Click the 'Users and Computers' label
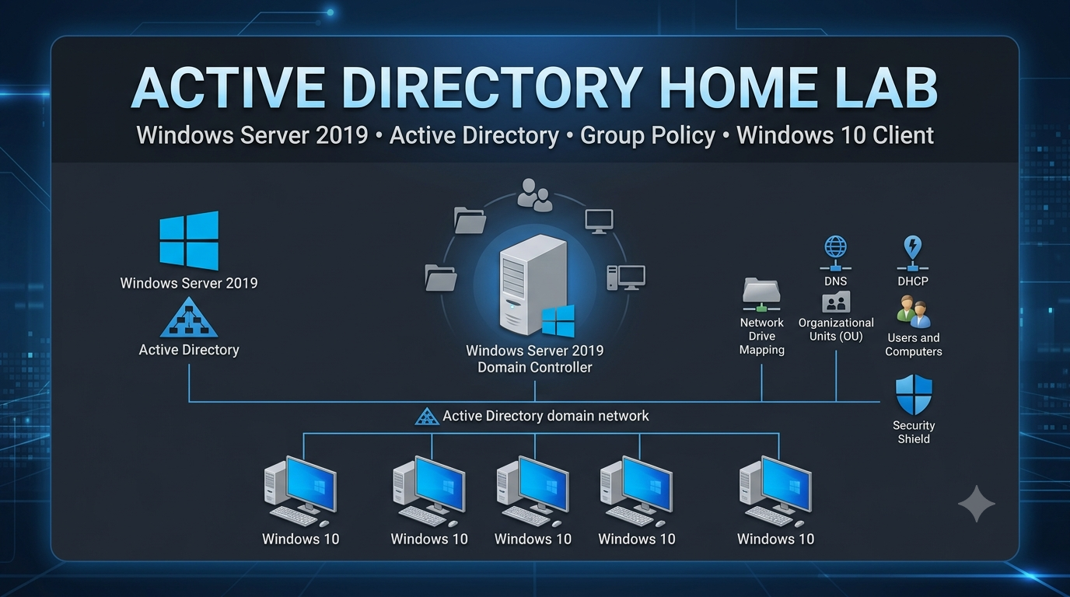1070x597 pixels. coord(914,344)
